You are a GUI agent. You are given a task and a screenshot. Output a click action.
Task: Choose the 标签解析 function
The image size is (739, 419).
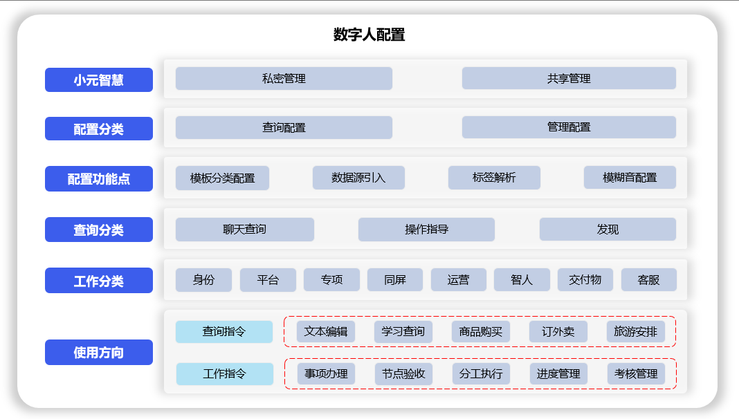494,178
